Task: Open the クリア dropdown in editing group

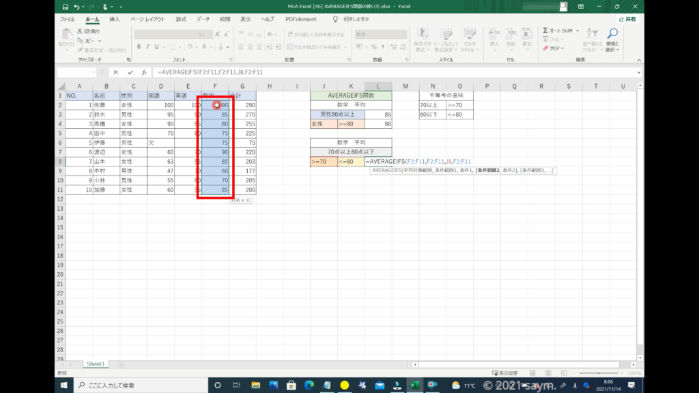Action: (556, 48)
